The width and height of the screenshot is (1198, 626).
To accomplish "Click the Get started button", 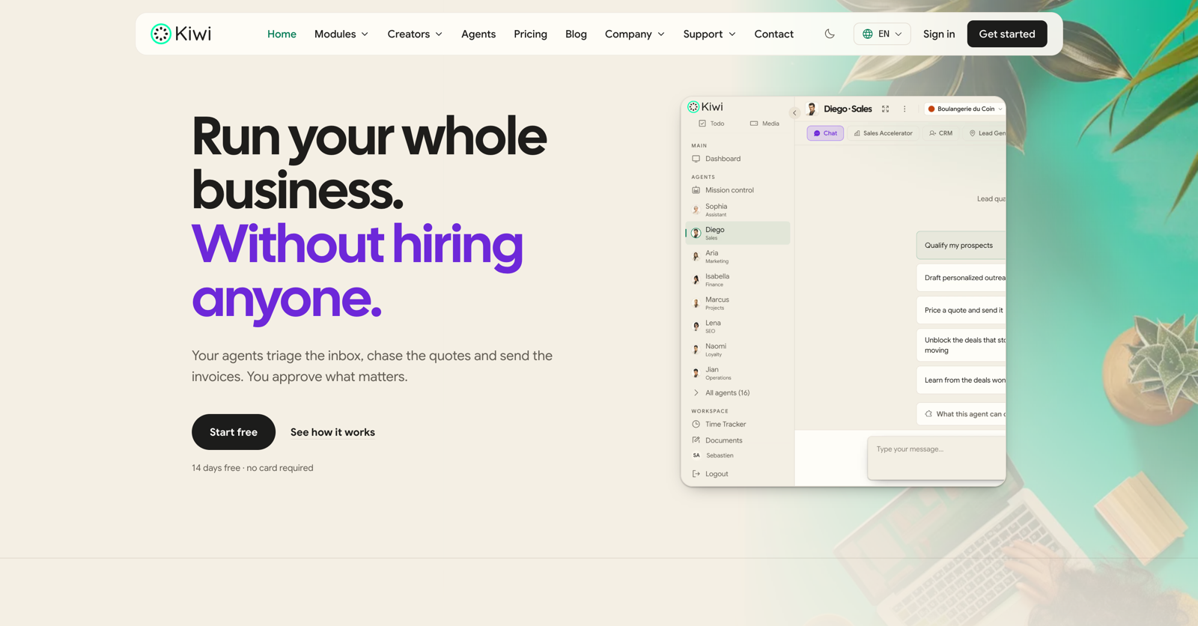I will [1007, 34].
